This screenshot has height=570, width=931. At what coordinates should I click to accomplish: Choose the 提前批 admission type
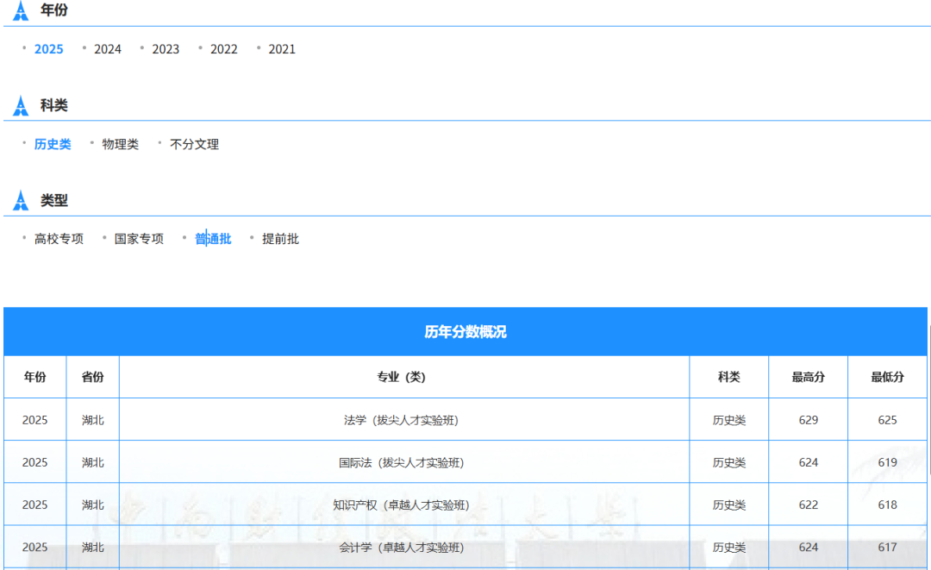(281, 239)
